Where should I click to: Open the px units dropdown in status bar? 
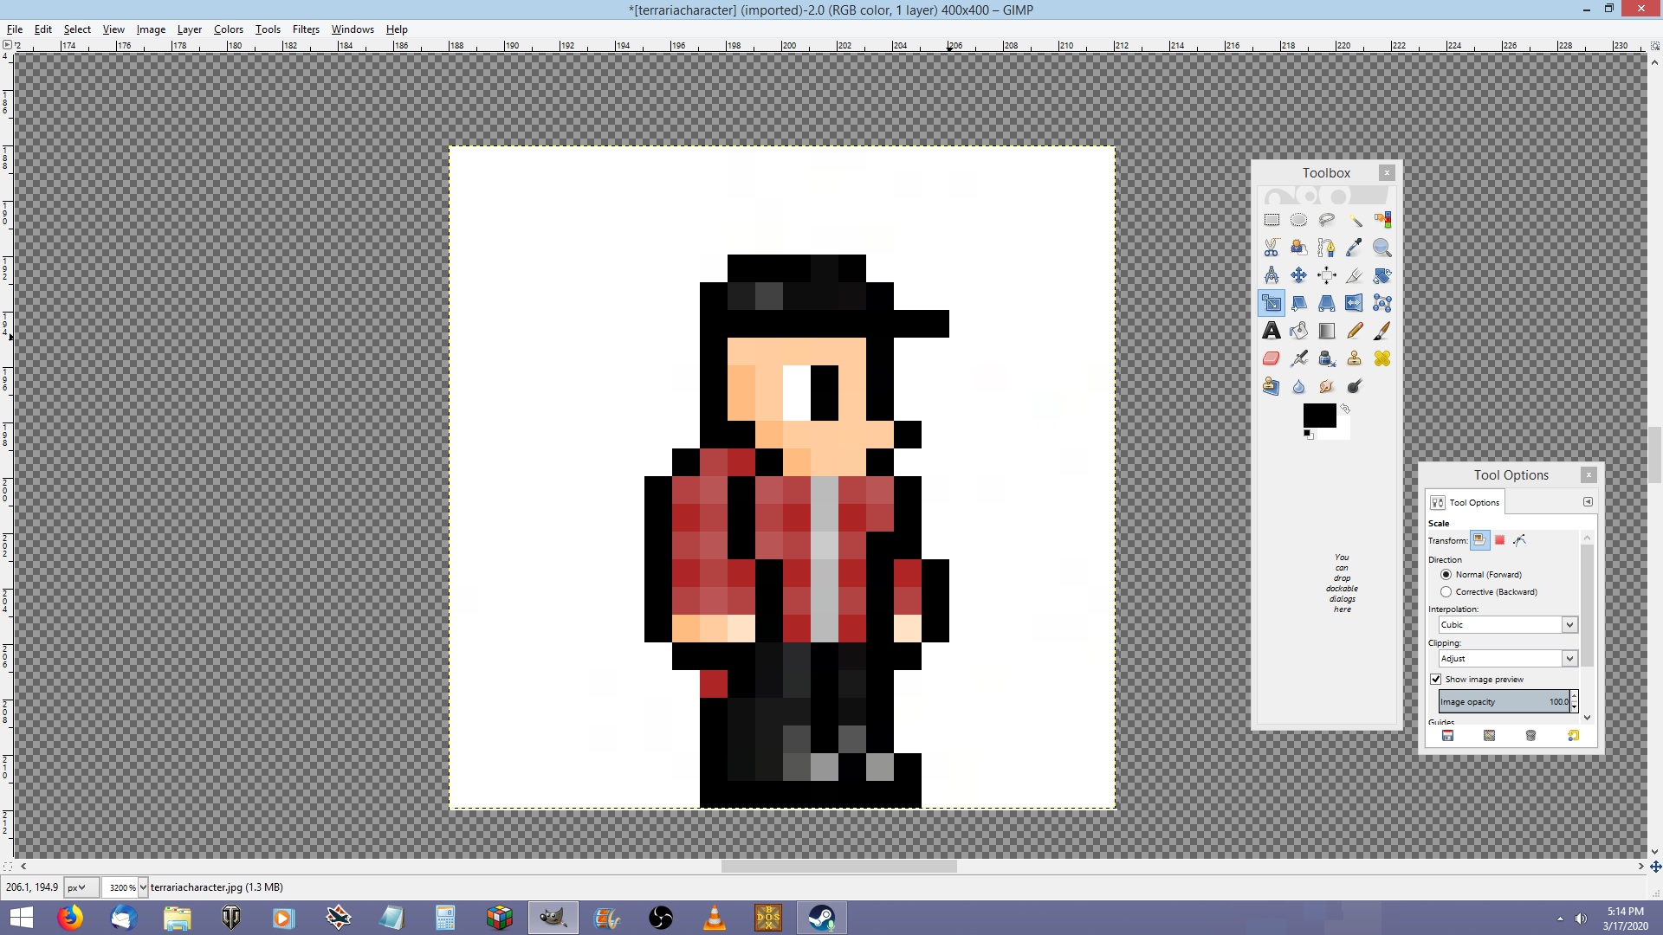point(81,887)
